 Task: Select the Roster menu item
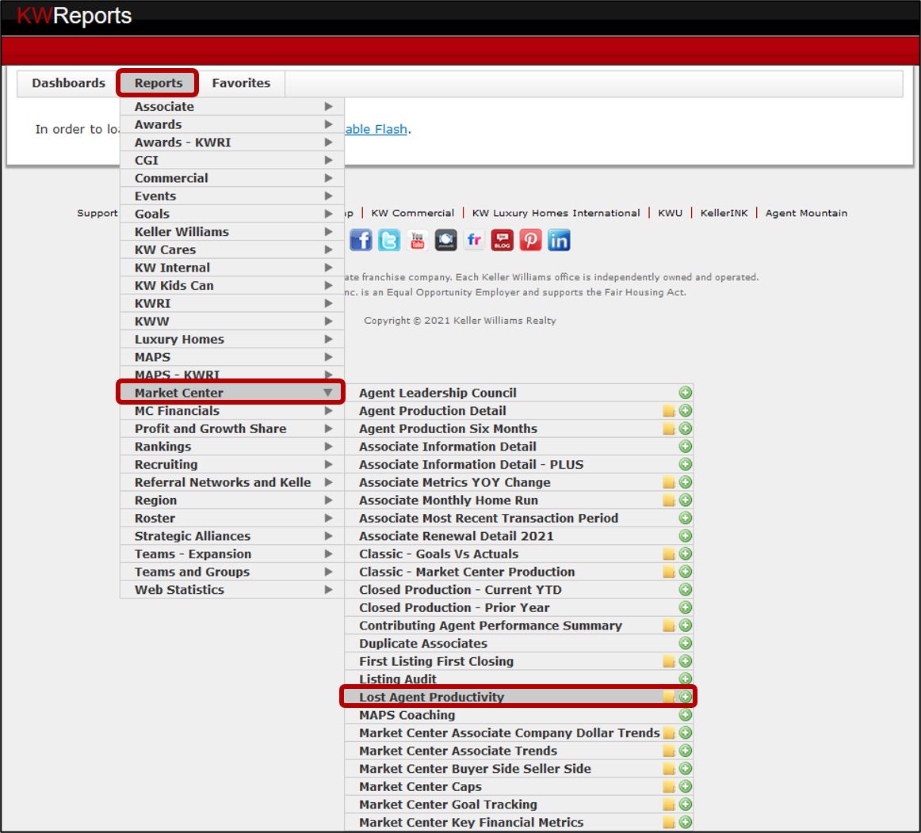232,518
